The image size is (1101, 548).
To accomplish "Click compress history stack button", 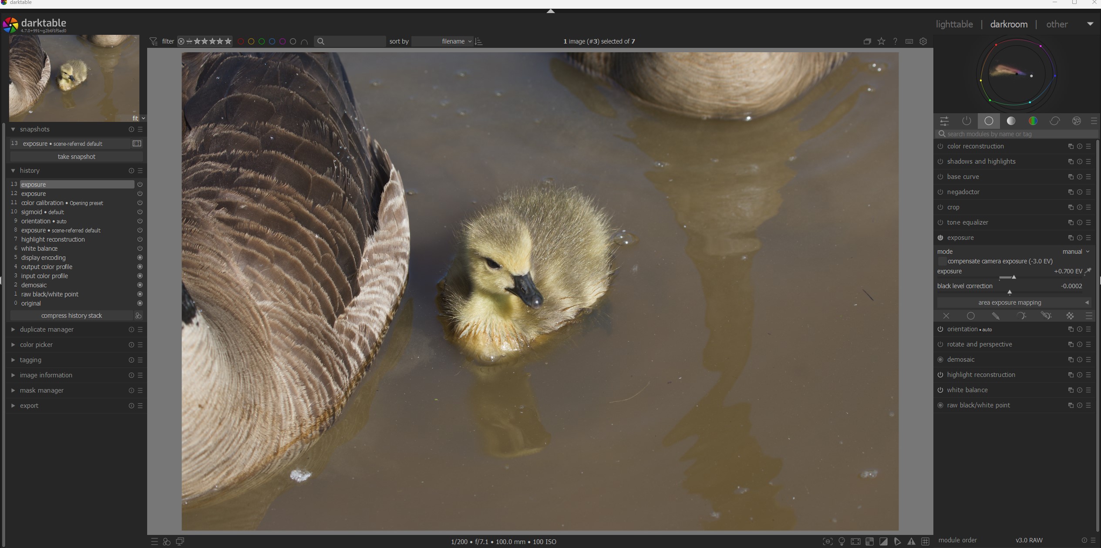I will pyautogui.click(x=71, y=316).
